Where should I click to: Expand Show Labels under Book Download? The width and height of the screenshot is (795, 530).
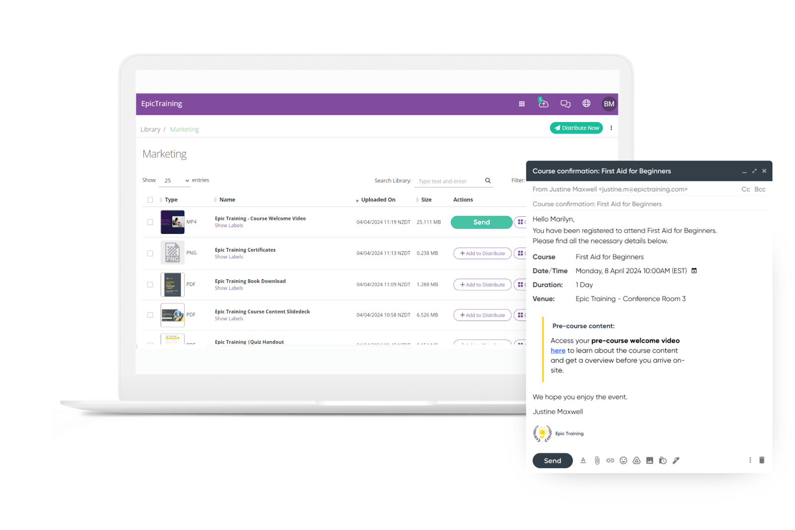click(229, 288)
